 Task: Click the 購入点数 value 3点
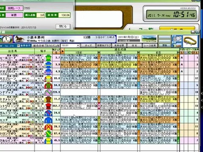(41, 15)
